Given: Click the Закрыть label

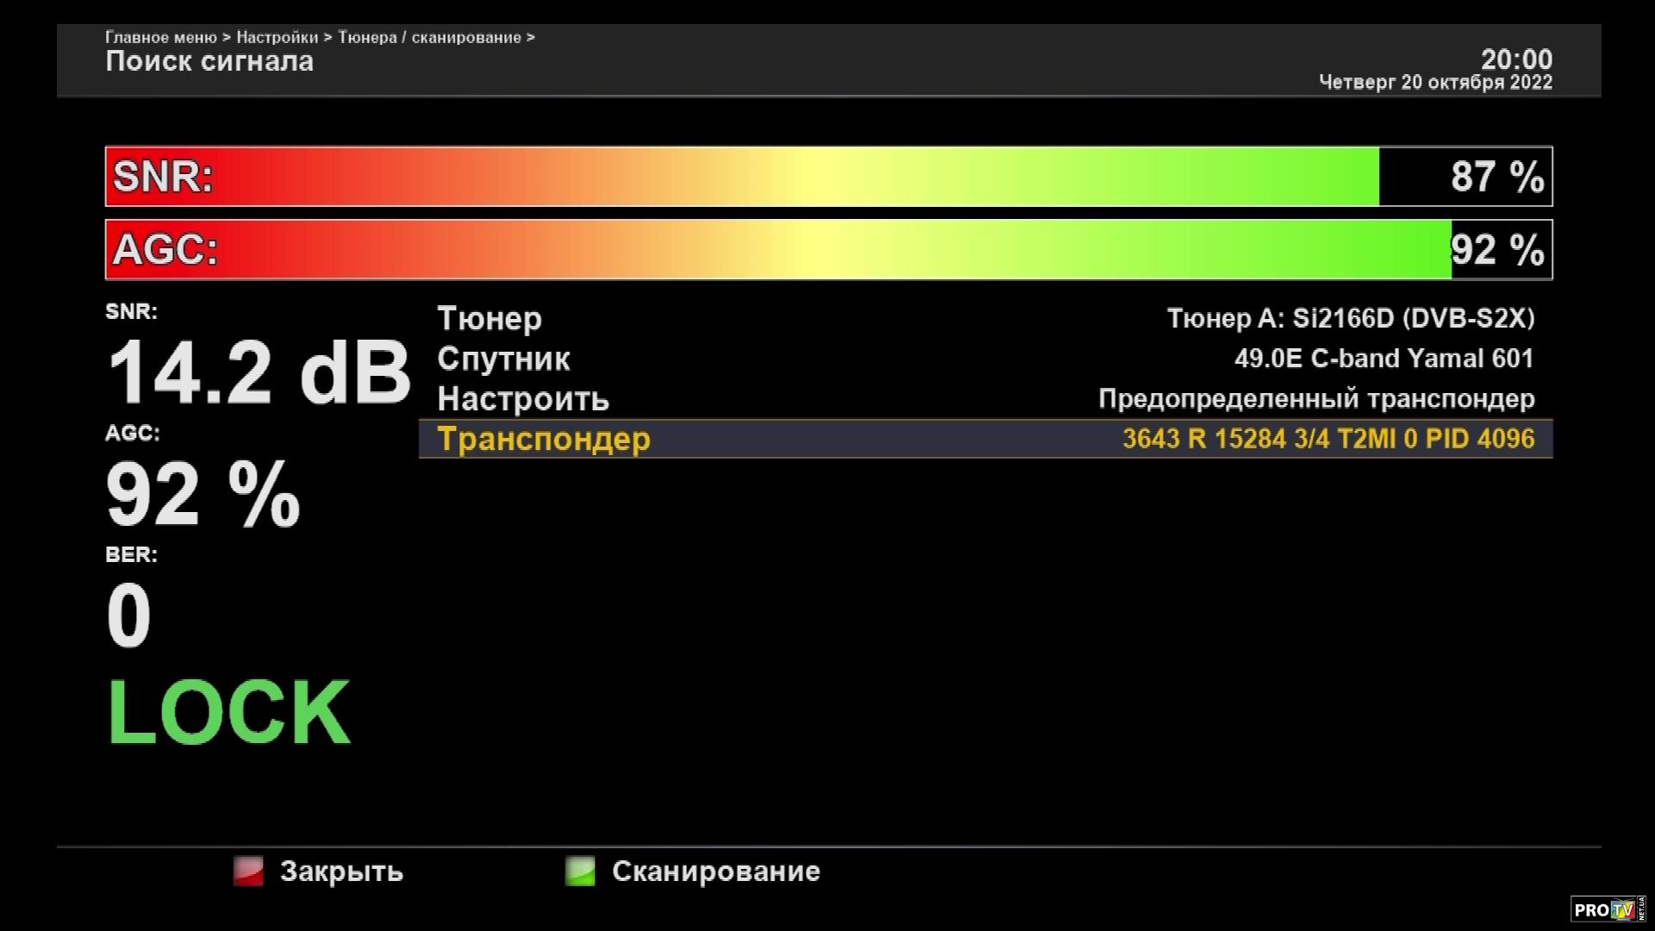Looking at the screenshot, I should coord(341,872).
